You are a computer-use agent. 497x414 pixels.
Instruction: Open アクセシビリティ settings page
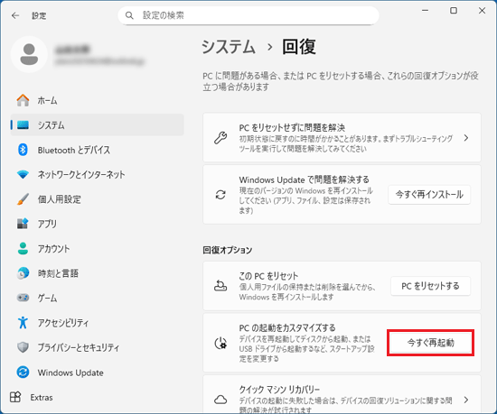click(x=97, y=322)
